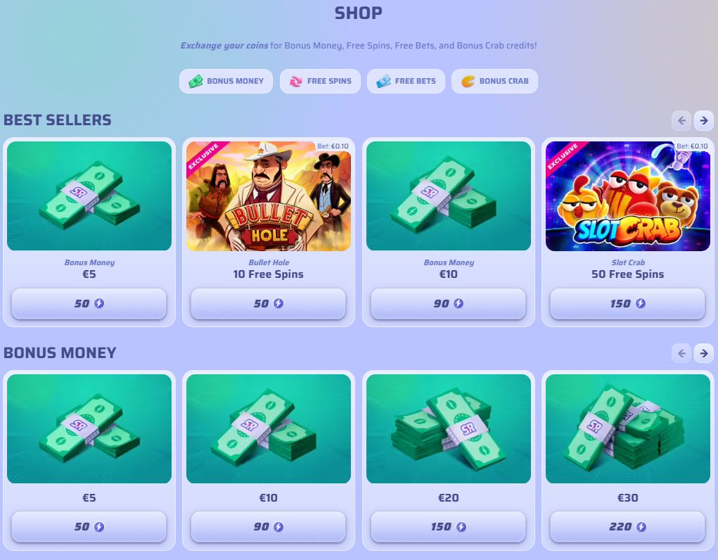Purchase €20 Bonus Money for 150 coins
Screen dimensions: 718x560
tap(448, 527)
